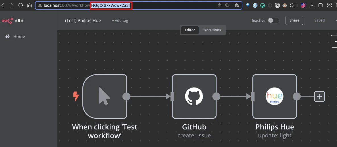Click the input connector of Philips Hue node

[x=253, y=96]
